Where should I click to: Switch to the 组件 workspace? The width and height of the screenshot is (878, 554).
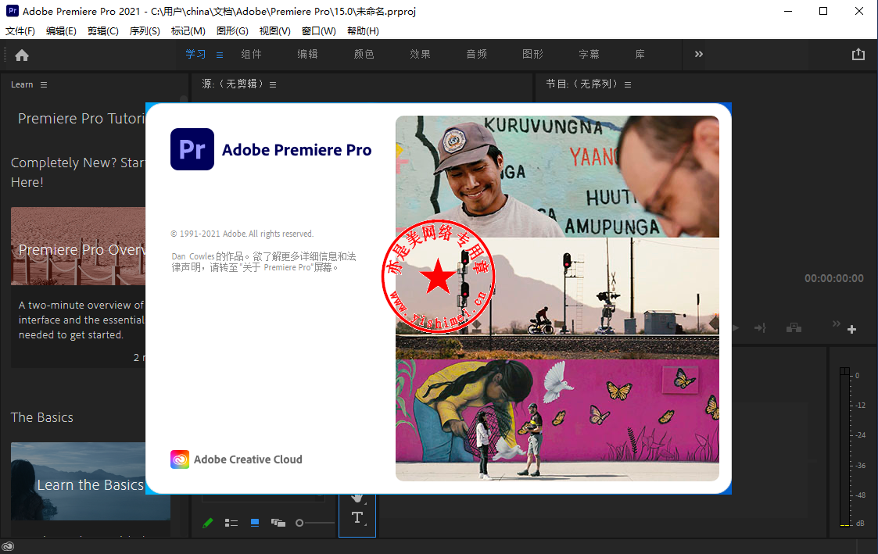point(252,54)
